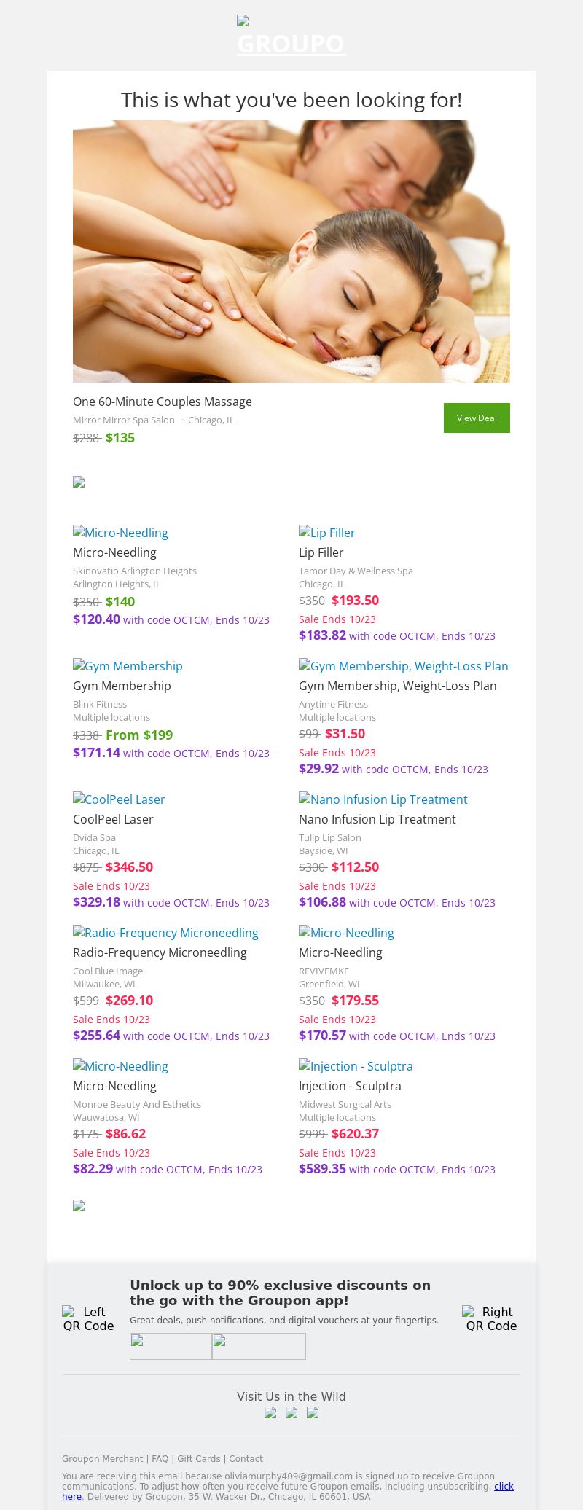Click the Contact footer link
The height and width of the screenshot is (1510, 583).
click(x=246, y=1458)
